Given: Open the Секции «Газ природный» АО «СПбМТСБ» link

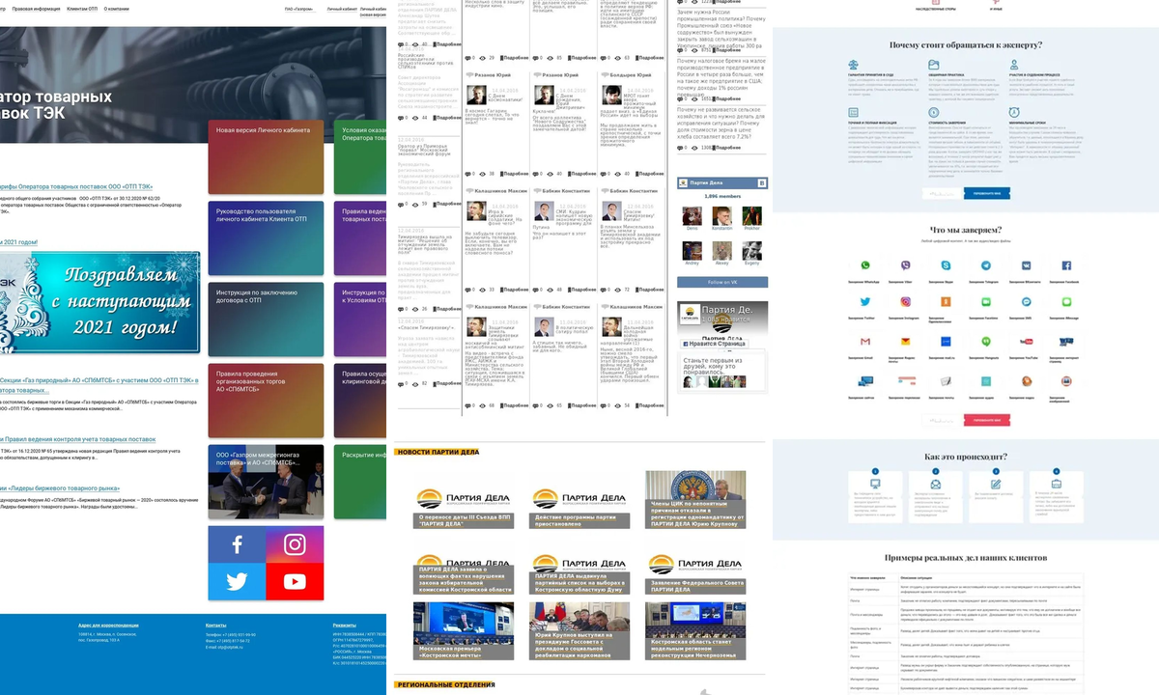Looking at the screenshot, I should [x=99, y=385].
